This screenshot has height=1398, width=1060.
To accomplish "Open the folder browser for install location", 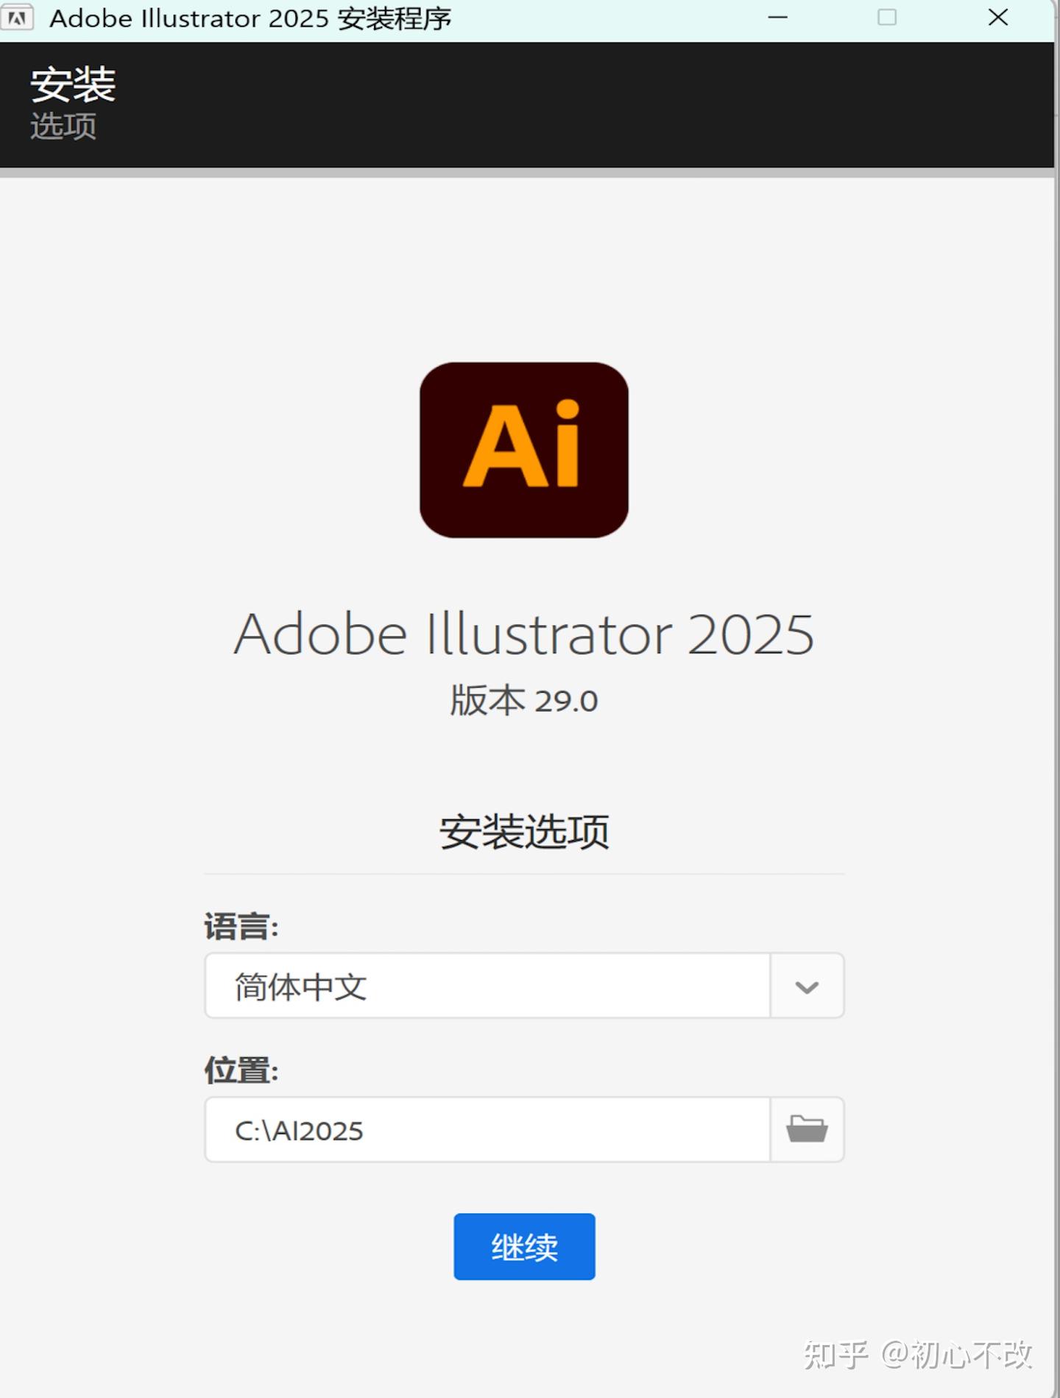I will click(x=807, y=1129).
